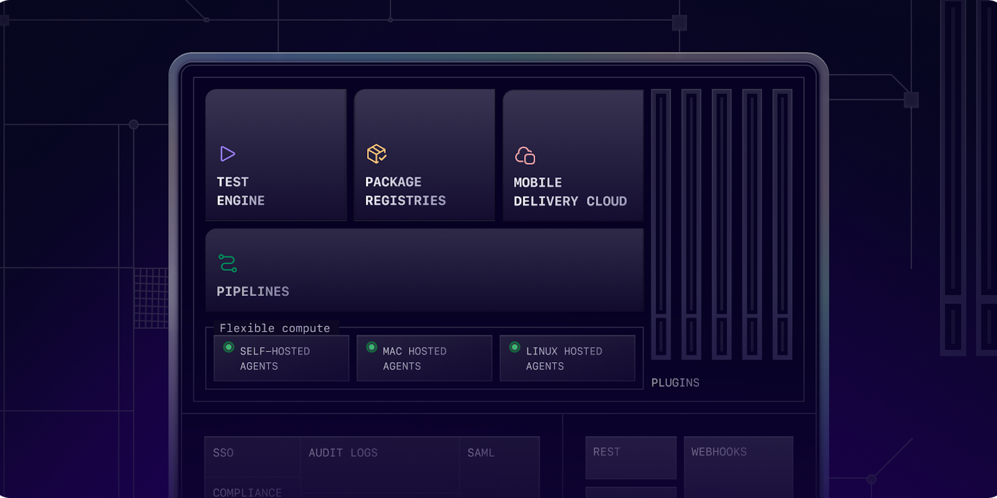Click the Mobile Delivery Cloud icon
997x498 pixels.
point(525,156)
